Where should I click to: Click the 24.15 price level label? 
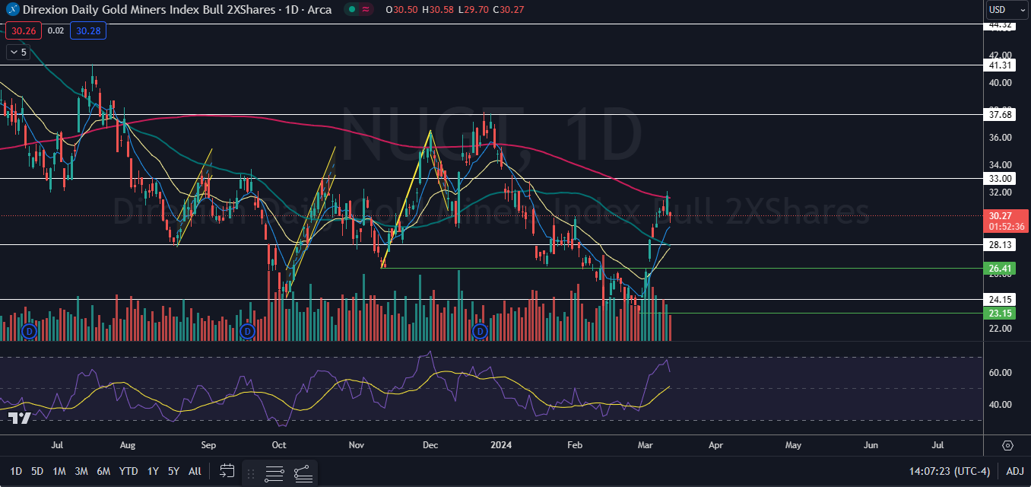pyautogui.click(x=999, y=299)
